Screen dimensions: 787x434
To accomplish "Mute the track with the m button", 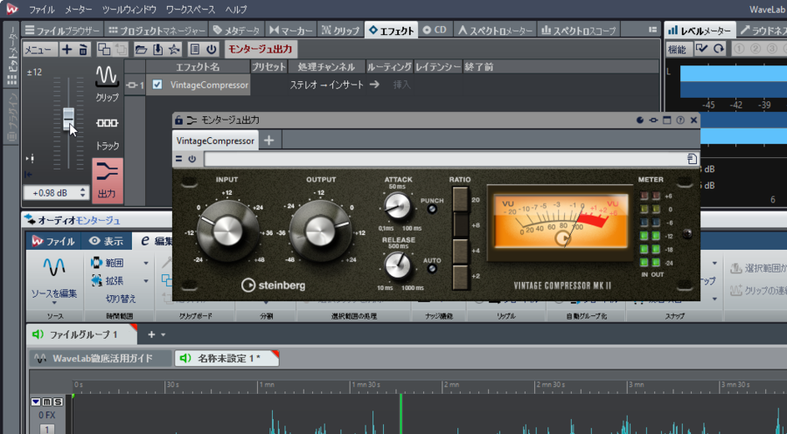I will (x=46, y=402).
